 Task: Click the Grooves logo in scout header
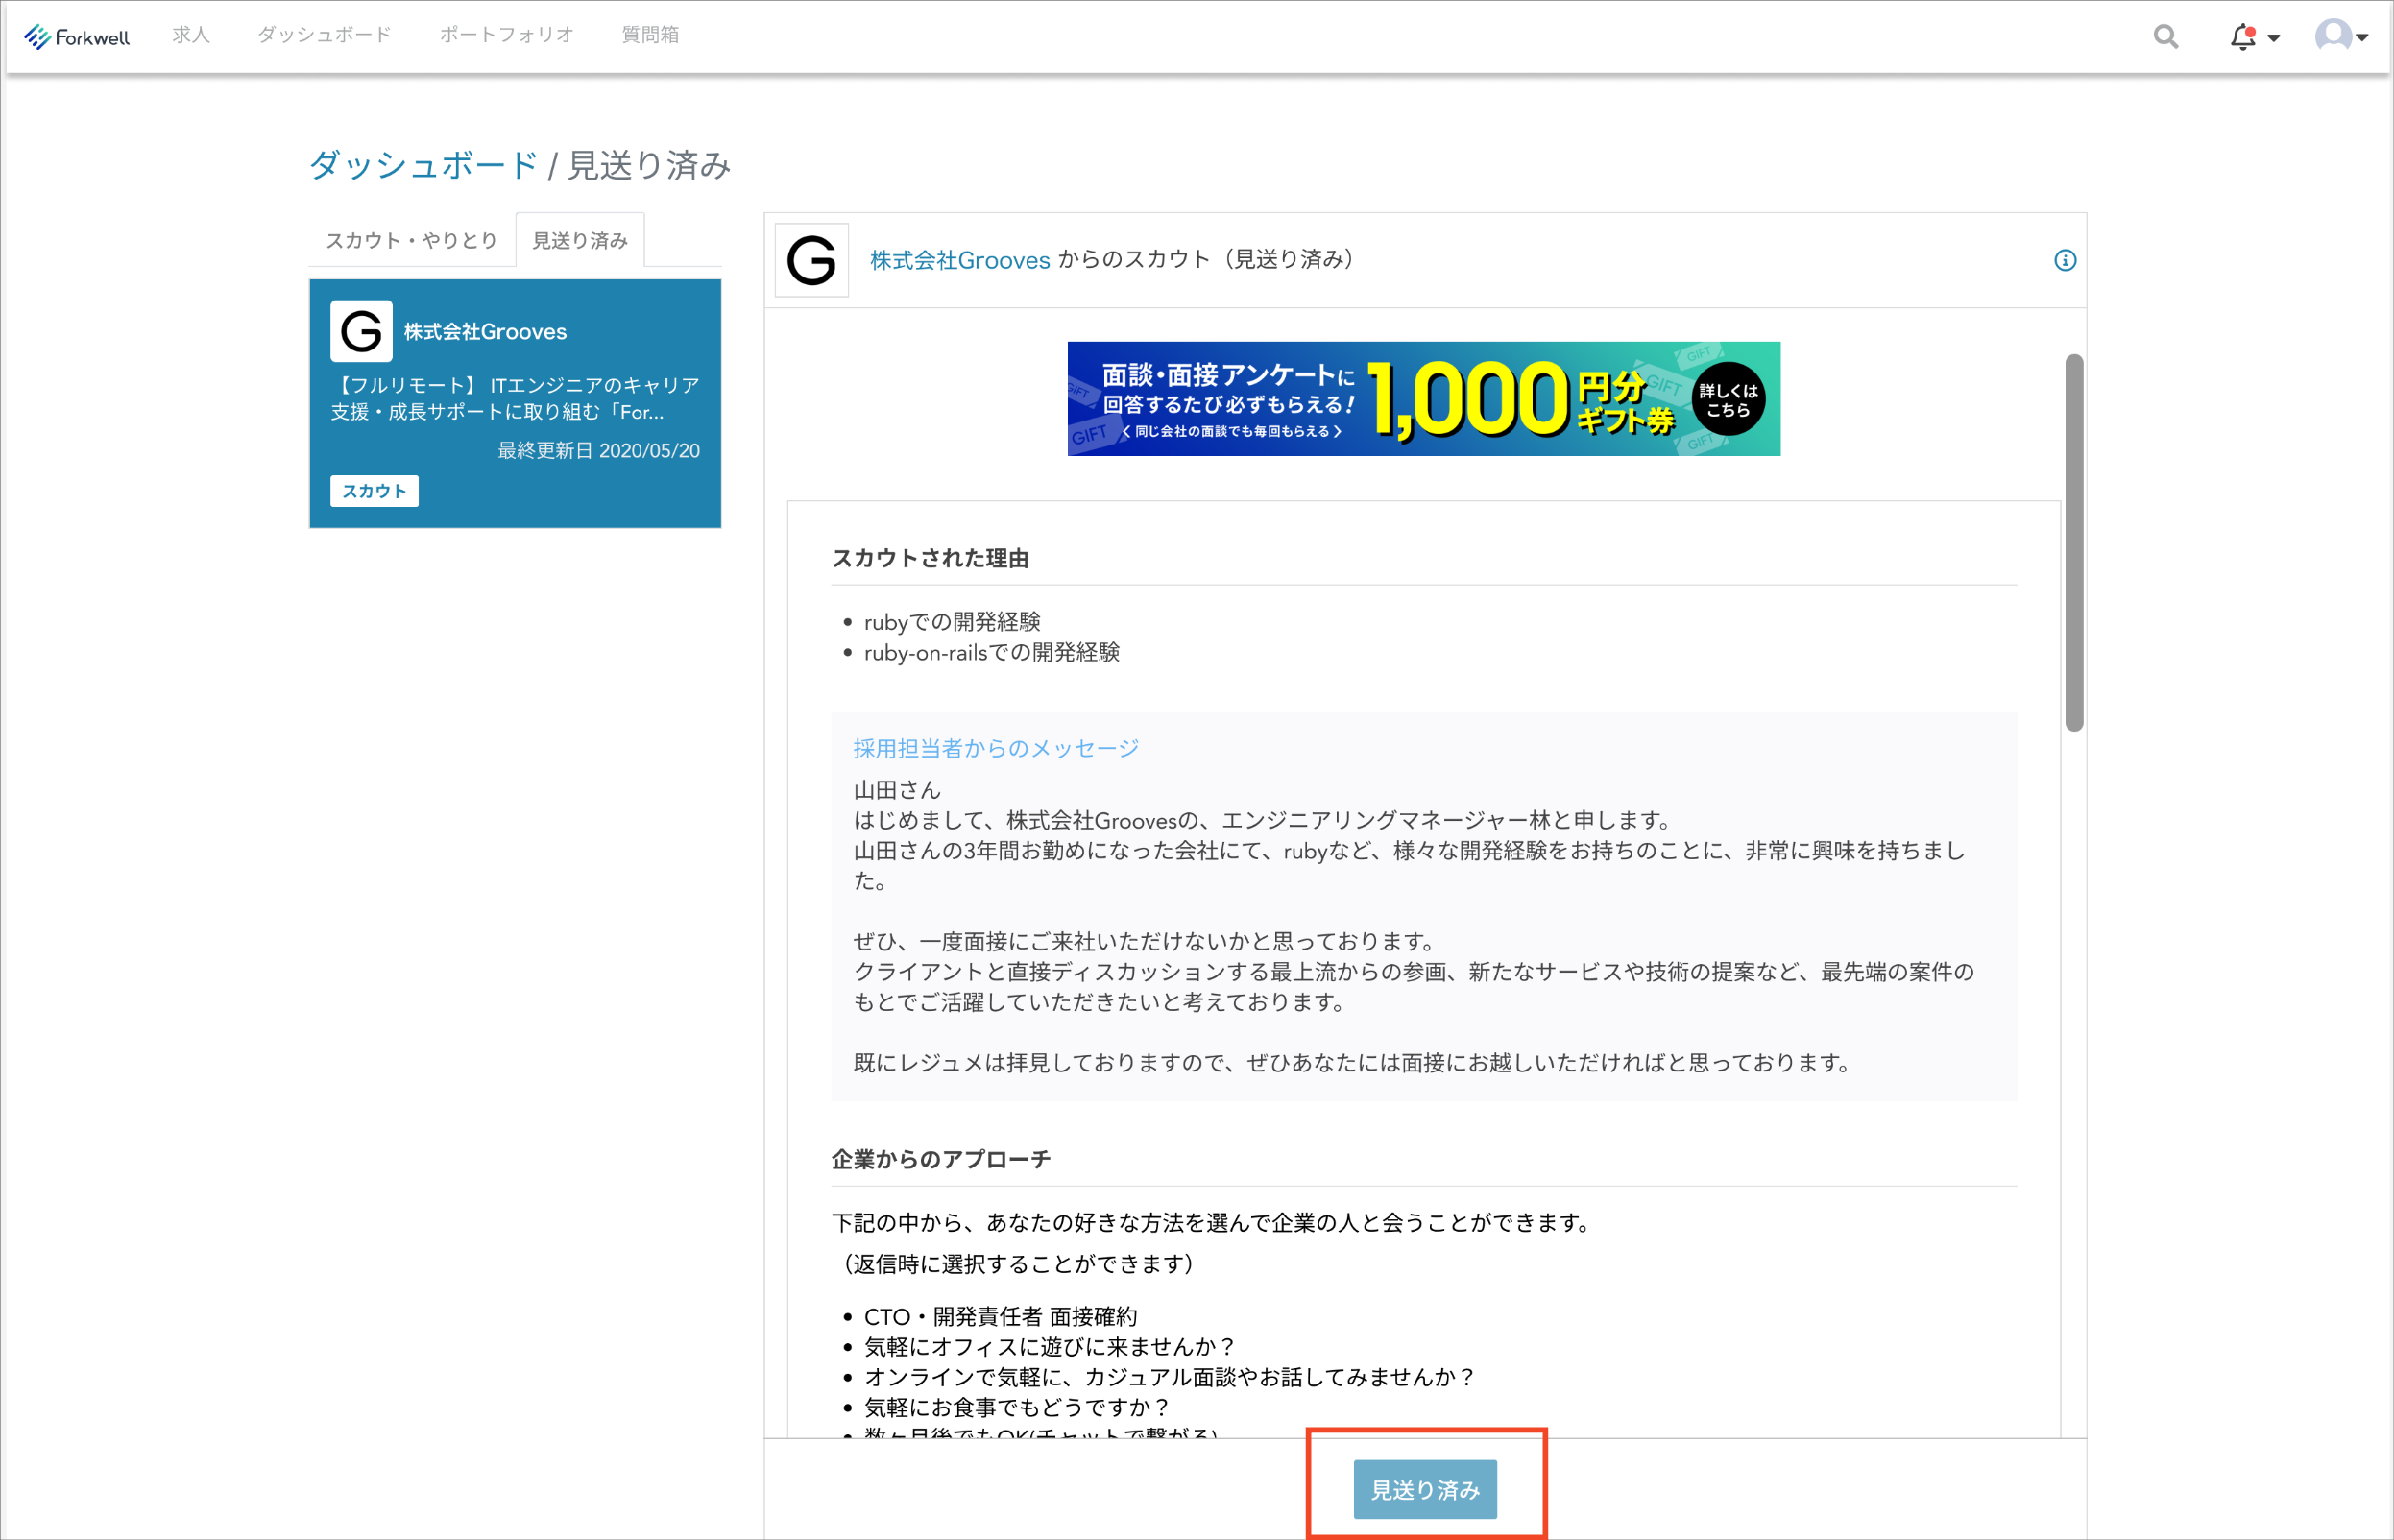pyautogui.click(x=812, y=260)
